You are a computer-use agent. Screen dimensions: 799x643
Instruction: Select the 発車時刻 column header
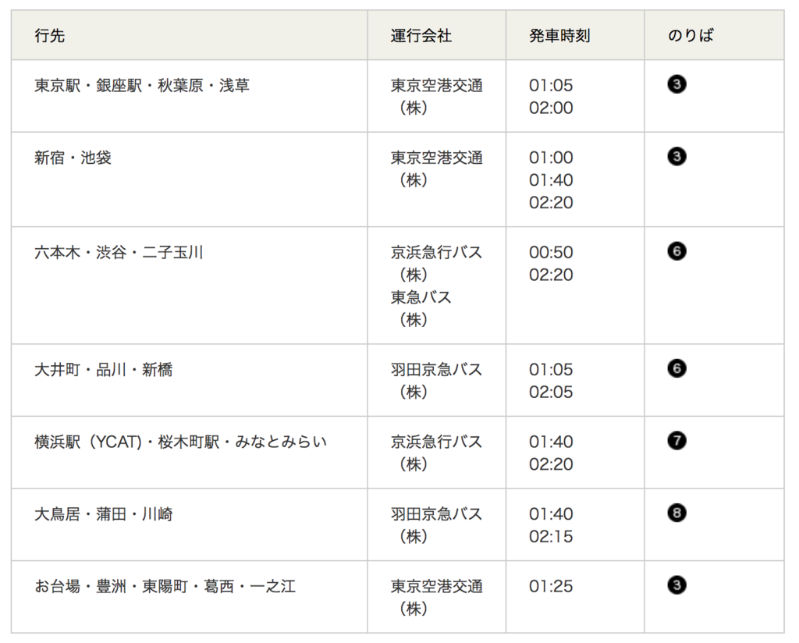(559, 36)
